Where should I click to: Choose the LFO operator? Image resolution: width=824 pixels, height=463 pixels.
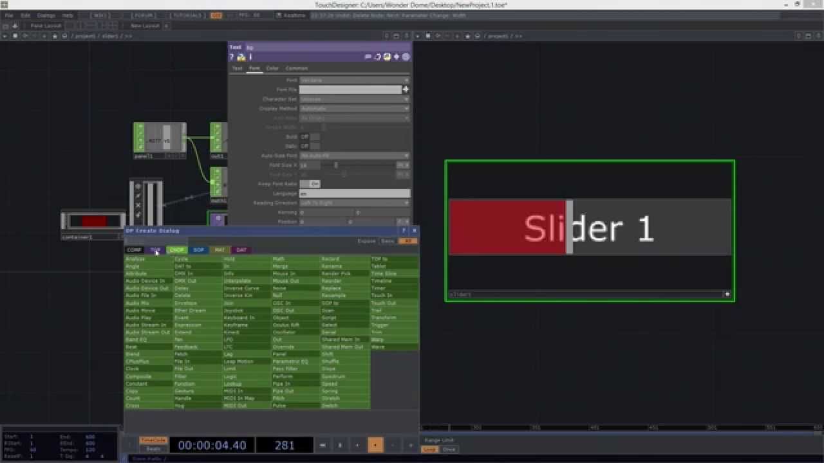coord(247,340)
